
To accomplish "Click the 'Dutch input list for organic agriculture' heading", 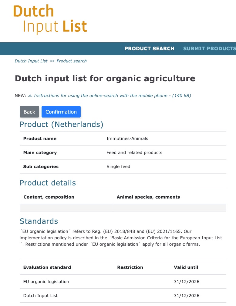I will pos(105,79).
